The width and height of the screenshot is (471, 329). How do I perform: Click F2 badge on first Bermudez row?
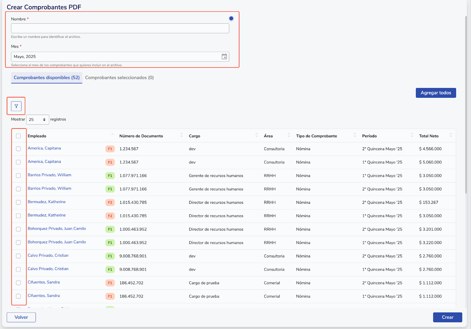[x=110, y=203]
